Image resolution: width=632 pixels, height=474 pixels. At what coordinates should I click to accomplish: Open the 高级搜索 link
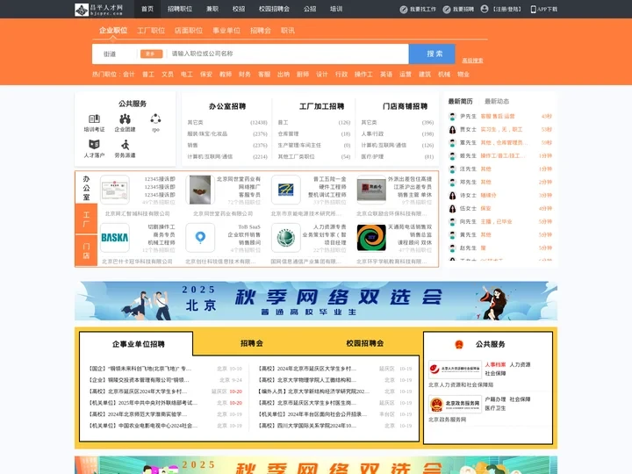pos(472,61)
